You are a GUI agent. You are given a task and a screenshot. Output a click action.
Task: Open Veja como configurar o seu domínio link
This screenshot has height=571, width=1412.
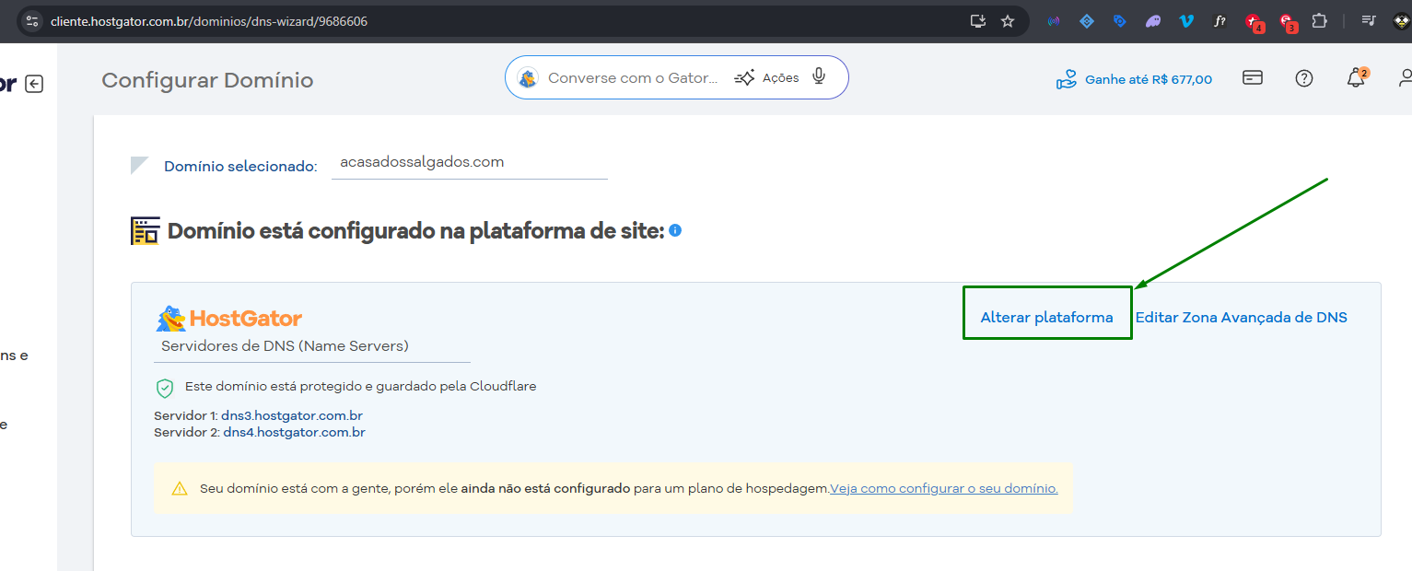[944, 488]
